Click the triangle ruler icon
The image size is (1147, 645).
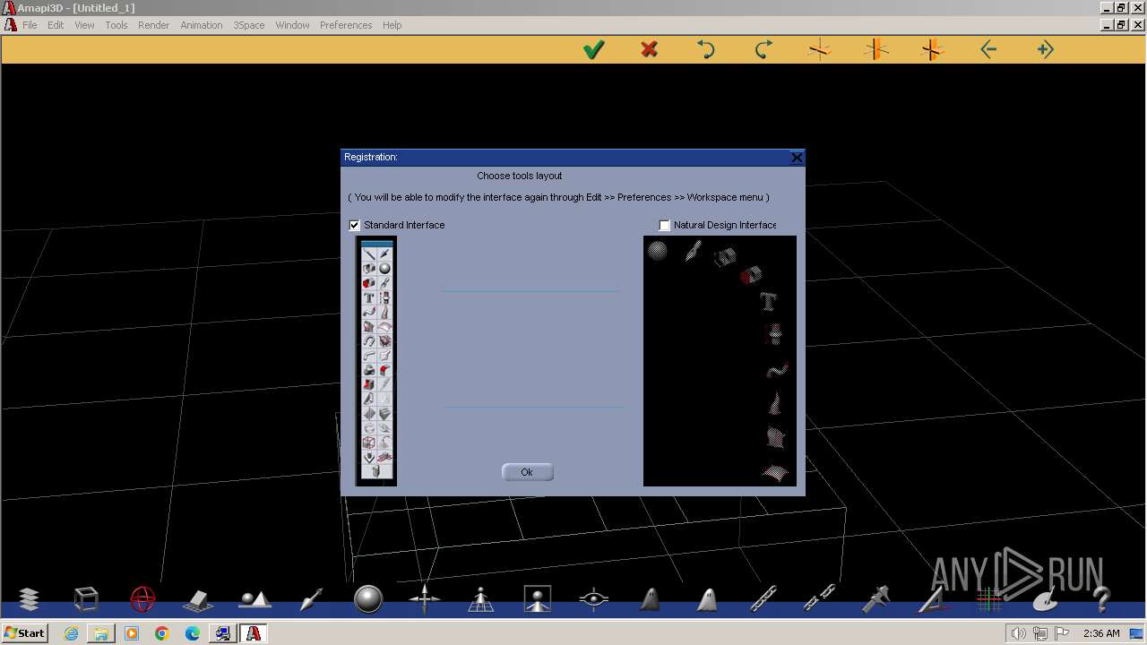(x=932, y=598)
